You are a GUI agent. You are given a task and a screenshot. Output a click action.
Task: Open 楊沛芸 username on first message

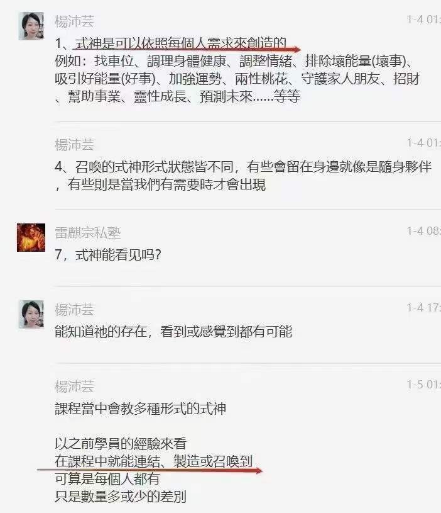[74, 21]
